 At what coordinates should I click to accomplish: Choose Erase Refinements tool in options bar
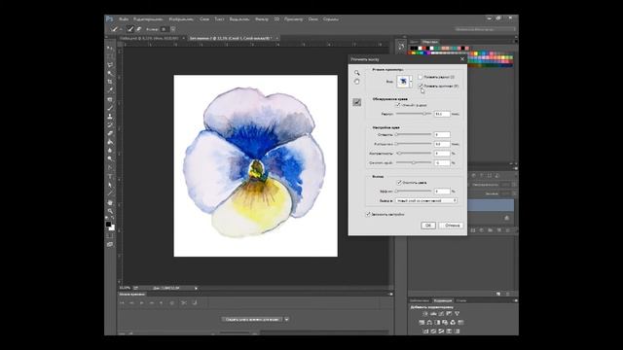coord(138,29)
